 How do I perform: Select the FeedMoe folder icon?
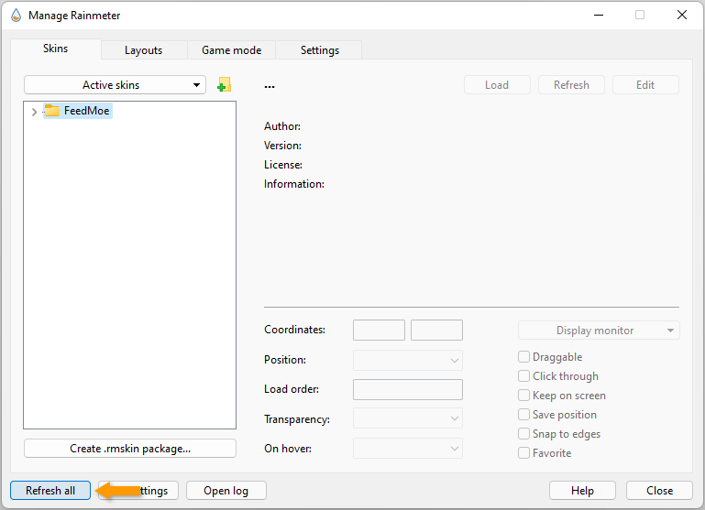52,111
